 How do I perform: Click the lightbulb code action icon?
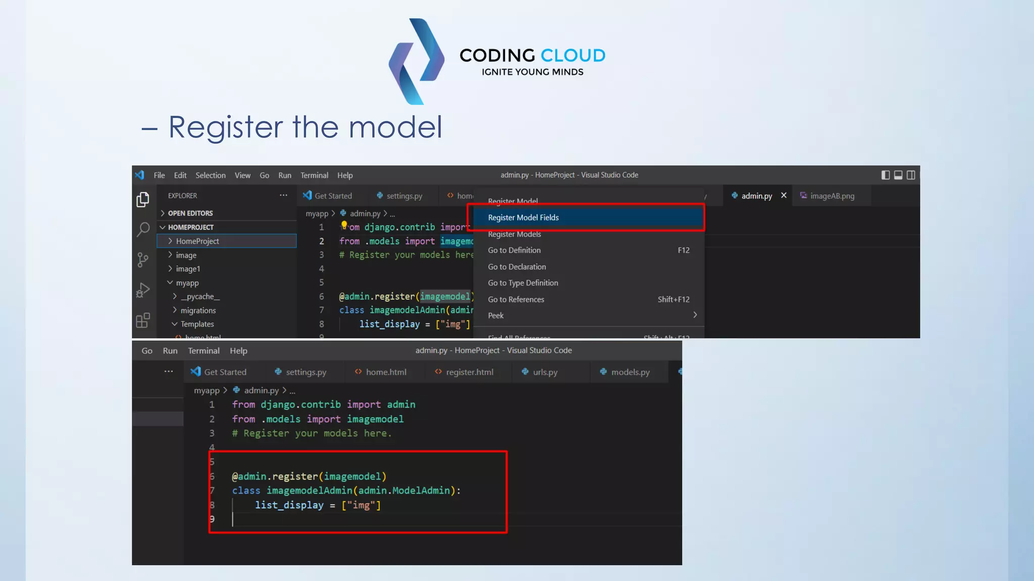tap(344, 225)
